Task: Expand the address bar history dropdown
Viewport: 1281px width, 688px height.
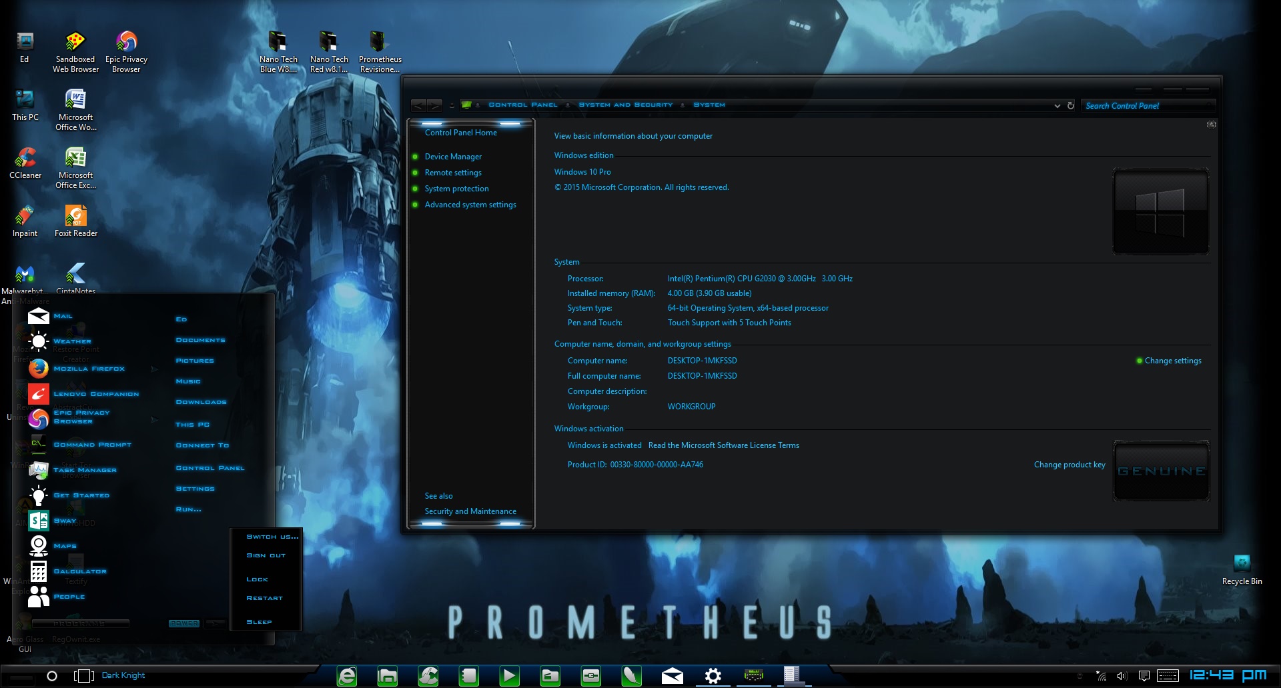Action: (1057, 105)
